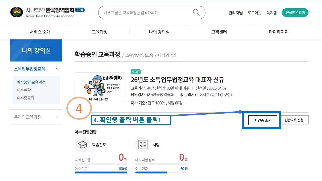Image resolution: width=322 pixels, height=181 pixels.
Task: Click the 집합교육 신청 button
Action: (295, 120)
